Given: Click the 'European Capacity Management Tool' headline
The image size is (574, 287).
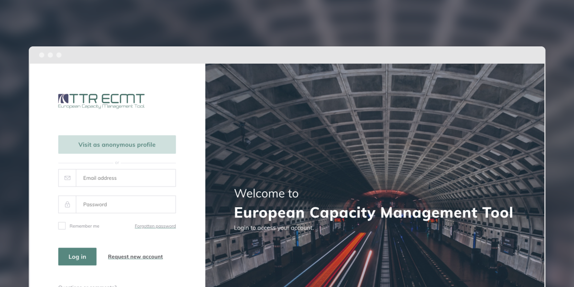Looking at the screenshot, I should click(373, 212).
